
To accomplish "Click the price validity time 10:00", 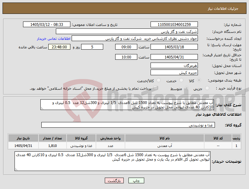I will pyautogui.click(x=126, y=57).
